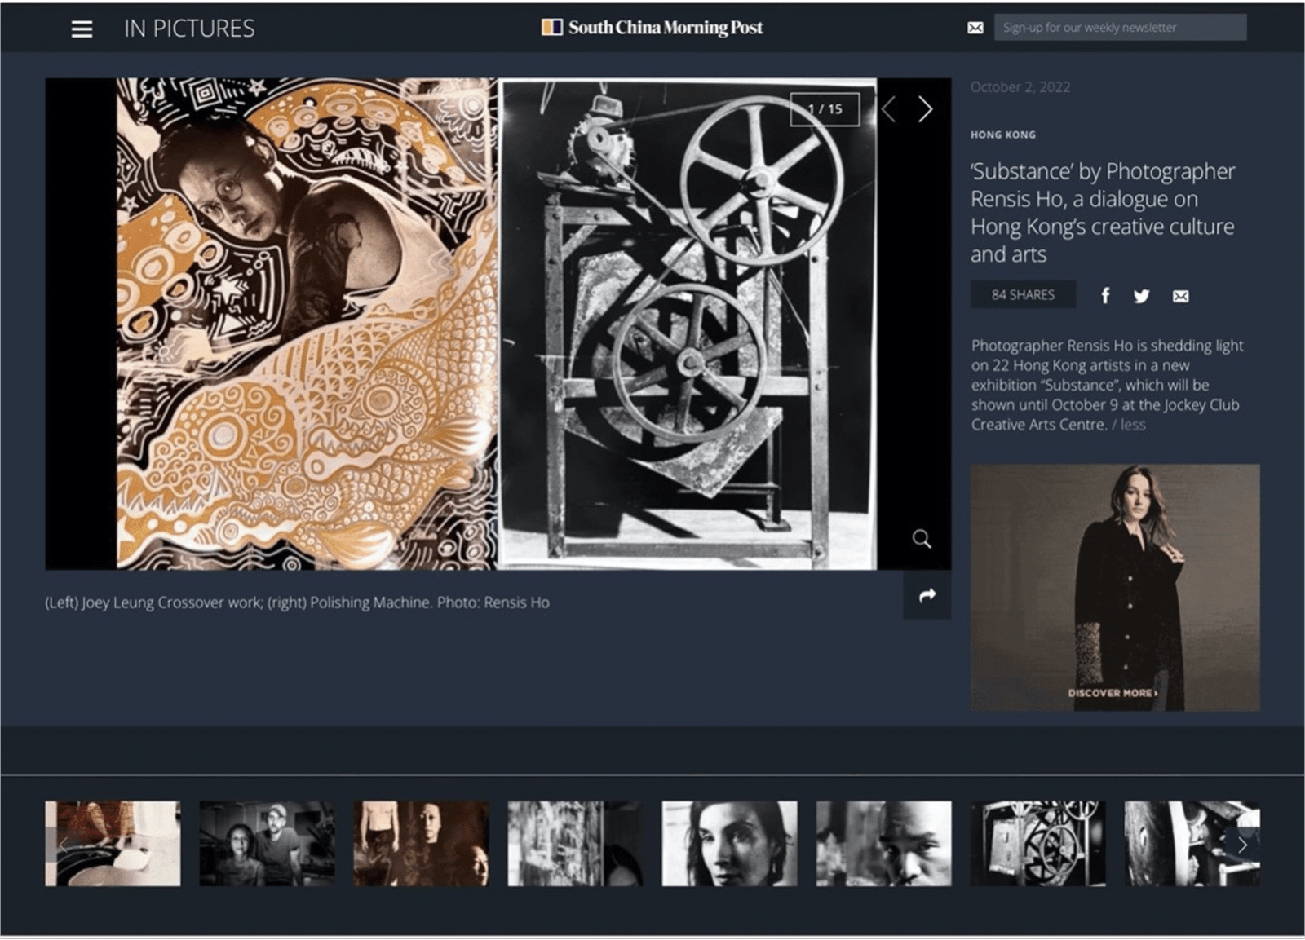Go to the previous gallery photo

coord(888,109)
